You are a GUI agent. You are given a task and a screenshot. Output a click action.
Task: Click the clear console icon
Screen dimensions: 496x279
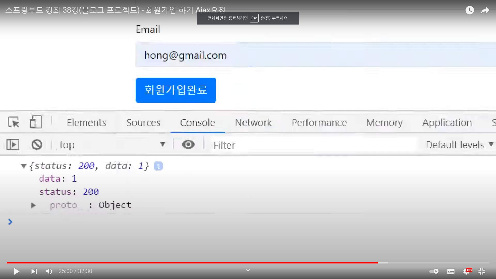37,145
